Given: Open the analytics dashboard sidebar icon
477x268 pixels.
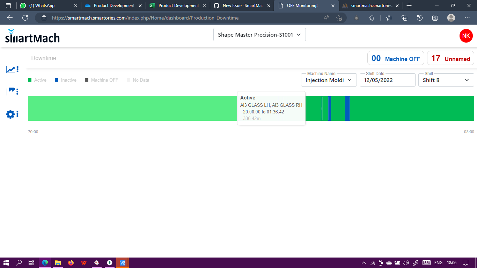Looking at the screenshot, I should pos(10,69).
